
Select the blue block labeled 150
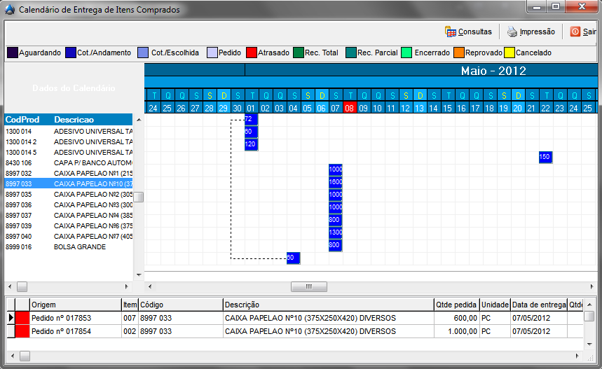(x=545, y=157)
